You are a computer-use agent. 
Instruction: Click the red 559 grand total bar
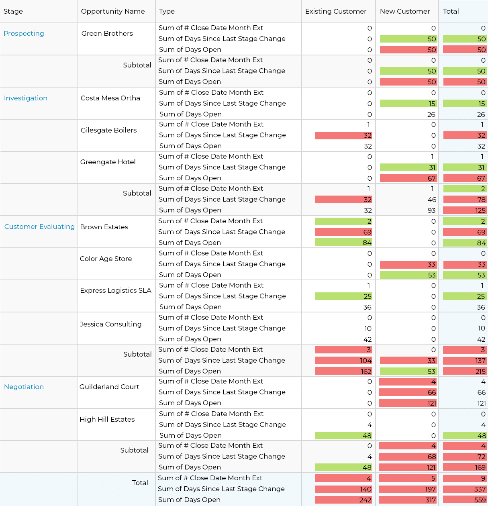click(465, 500)
